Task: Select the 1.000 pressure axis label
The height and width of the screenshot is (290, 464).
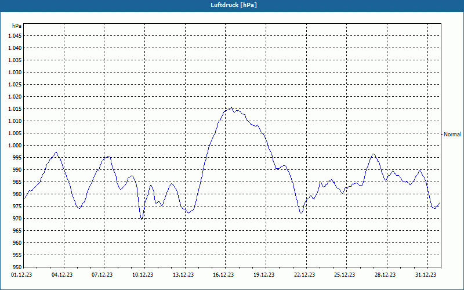Action: point(15,146)
